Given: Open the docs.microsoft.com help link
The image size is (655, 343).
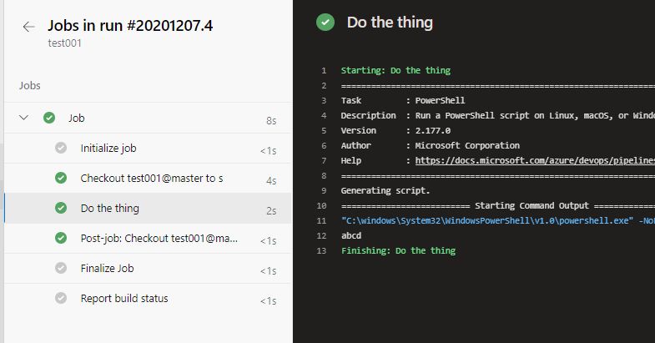Looking at the screenshot, I should tap(534, 160).
